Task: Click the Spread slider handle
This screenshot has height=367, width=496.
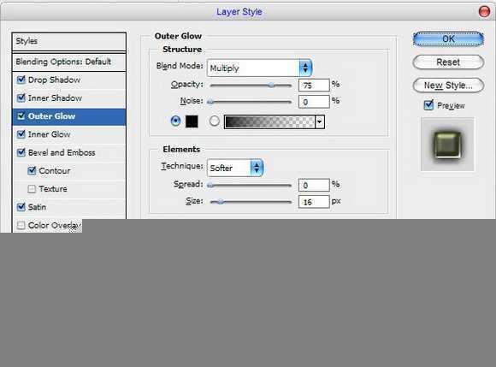Action: [x=210, y=186]
